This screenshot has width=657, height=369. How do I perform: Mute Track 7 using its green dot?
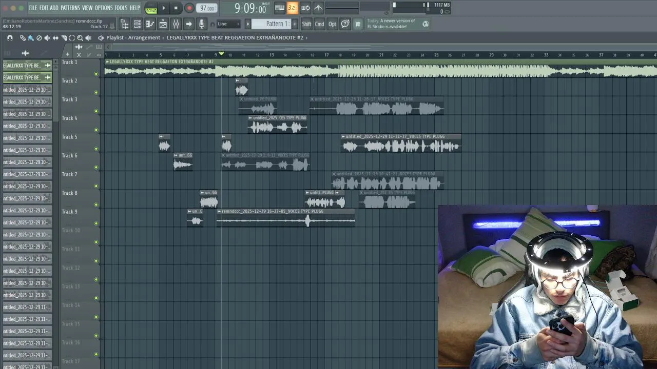coord(96,186)
